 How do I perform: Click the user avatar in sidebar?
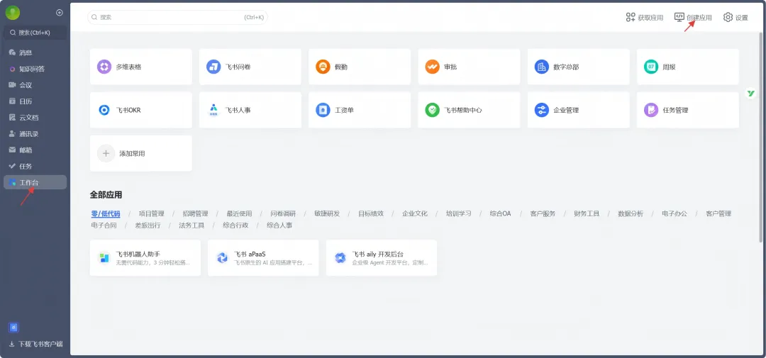click(x=13, y=13)
